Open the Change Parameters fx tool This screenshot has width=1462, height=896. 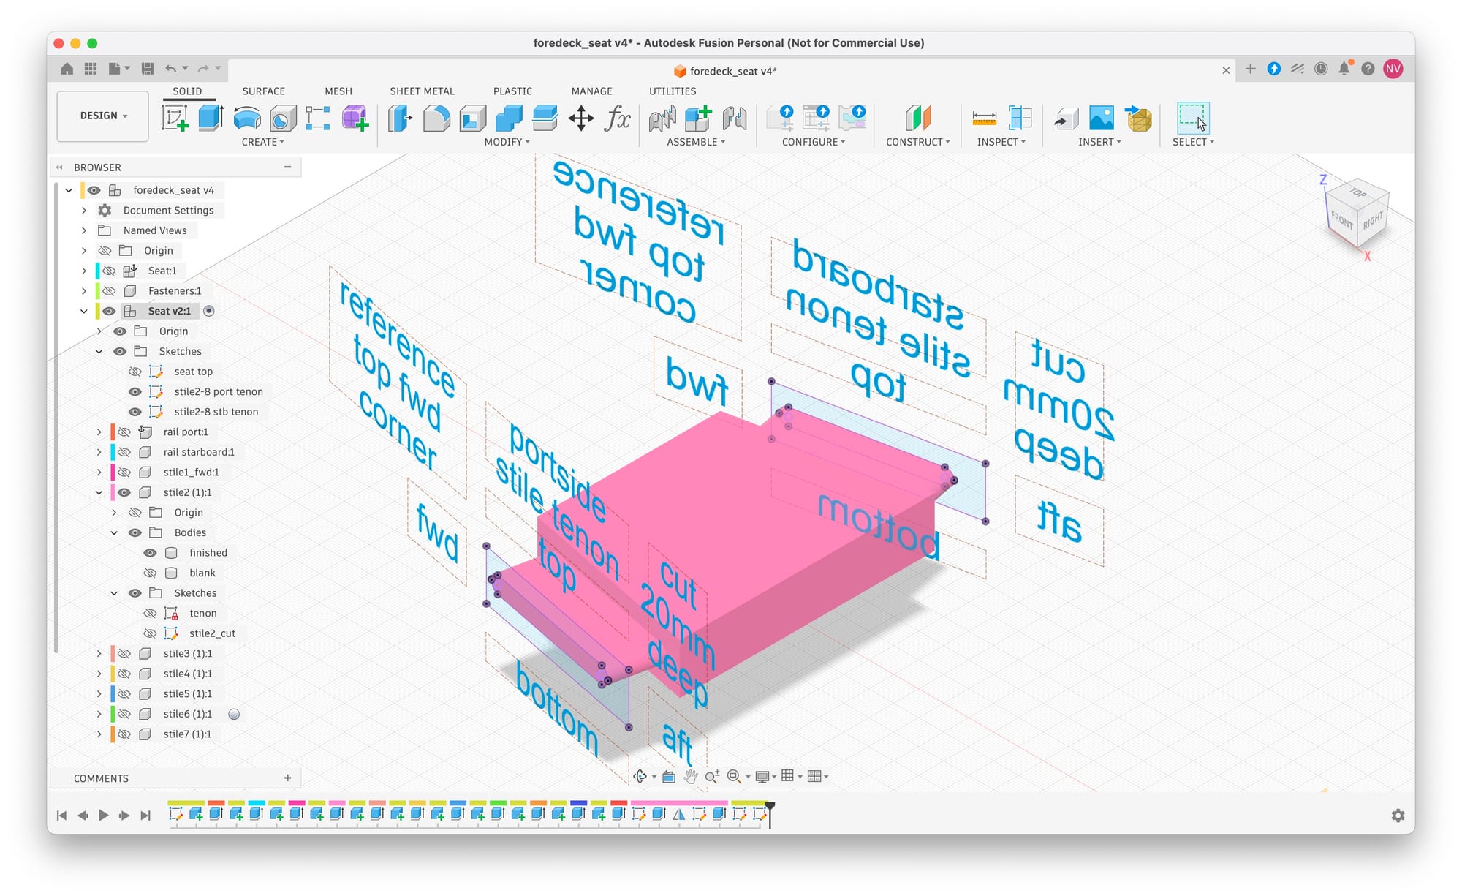tap(617, 118)
